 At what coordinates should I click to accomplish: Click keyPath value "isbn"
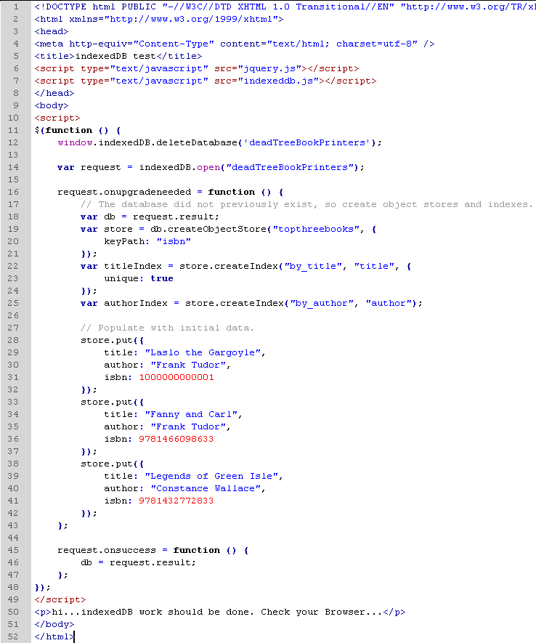174,241
